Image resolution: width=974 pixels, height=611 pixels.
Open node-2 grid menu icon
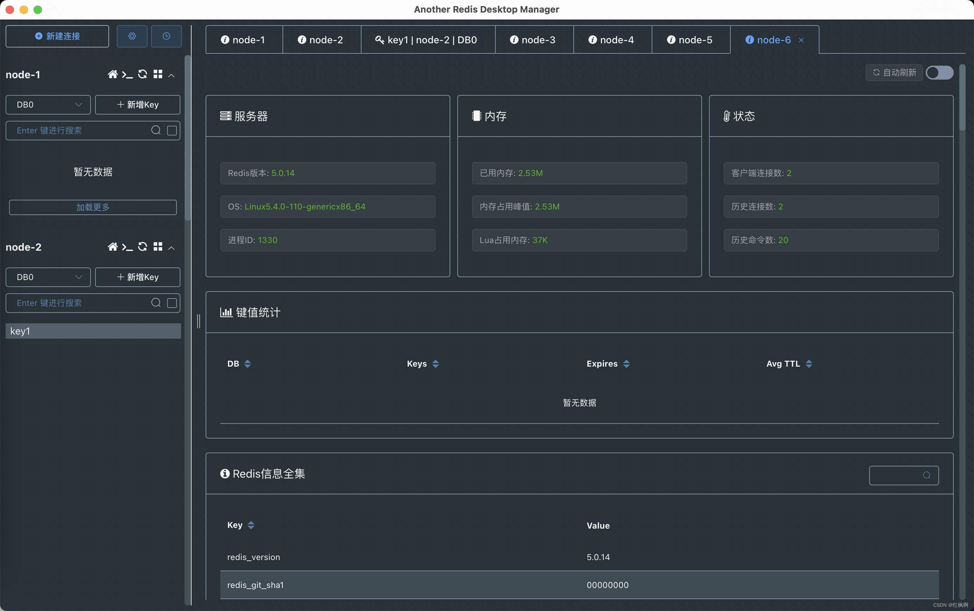tap(158, 247)
